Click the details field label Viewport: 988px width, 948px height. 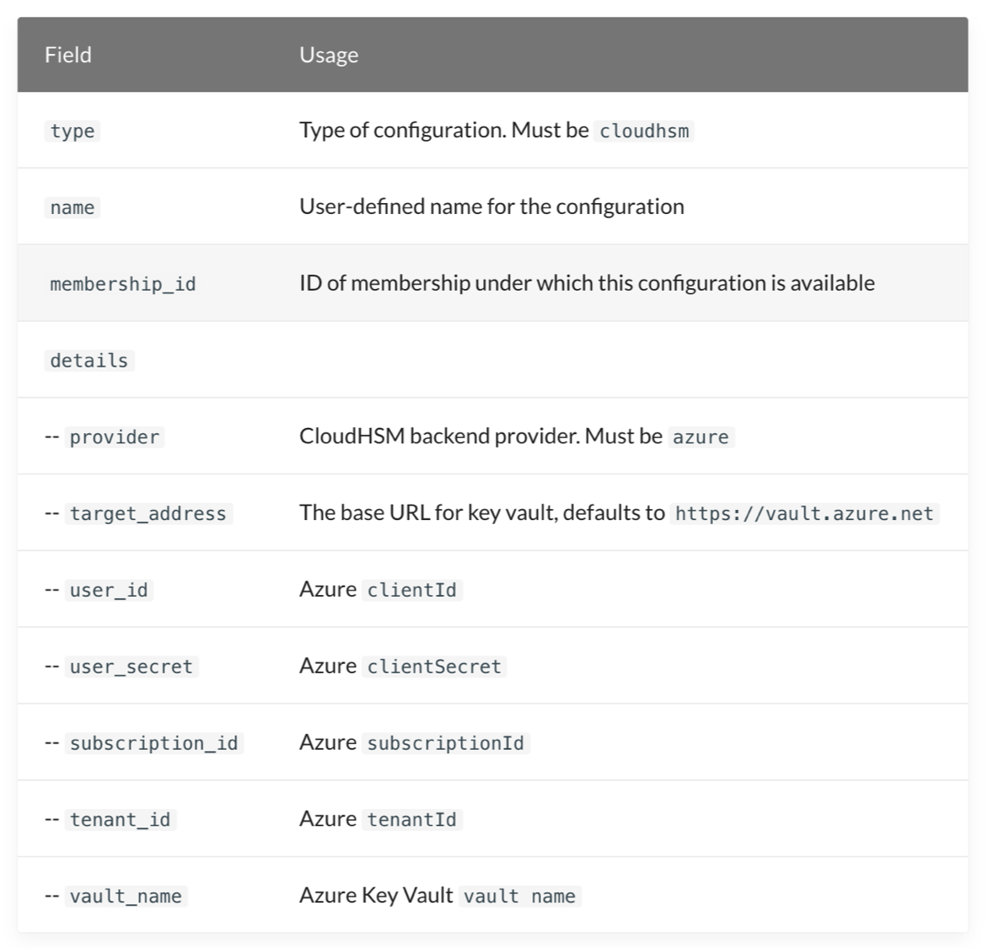point(89,361)
